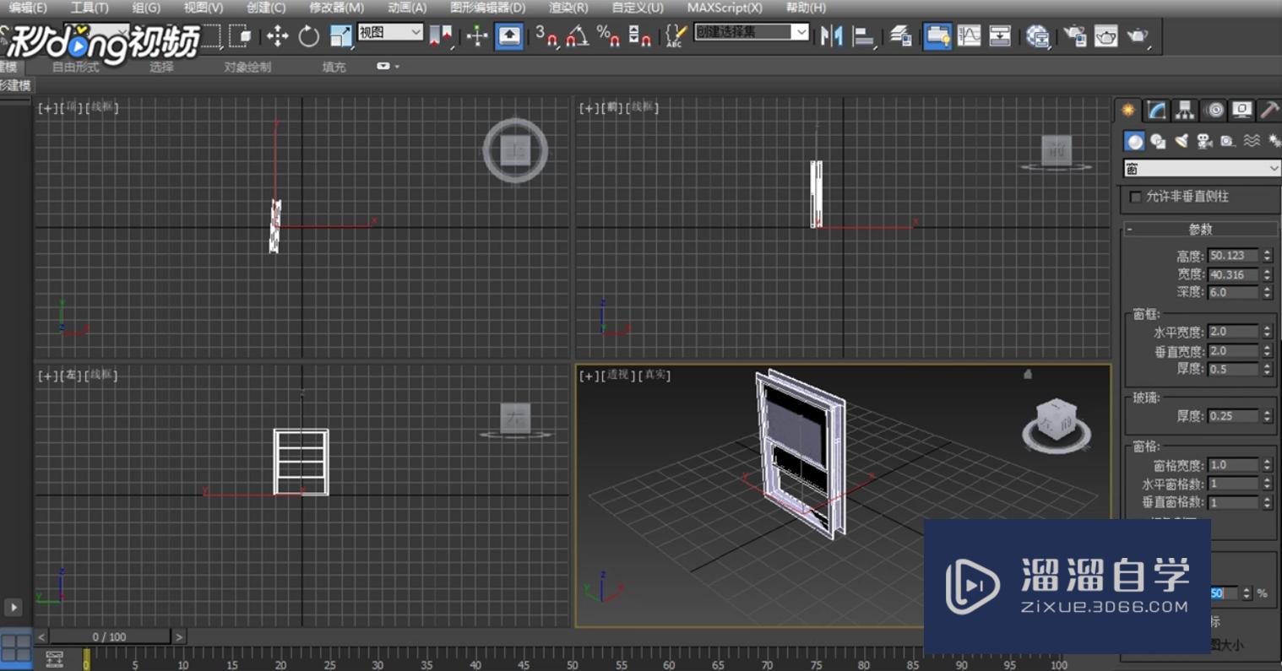Open the Motion tab in the command panel

[x=1214, y=110]
